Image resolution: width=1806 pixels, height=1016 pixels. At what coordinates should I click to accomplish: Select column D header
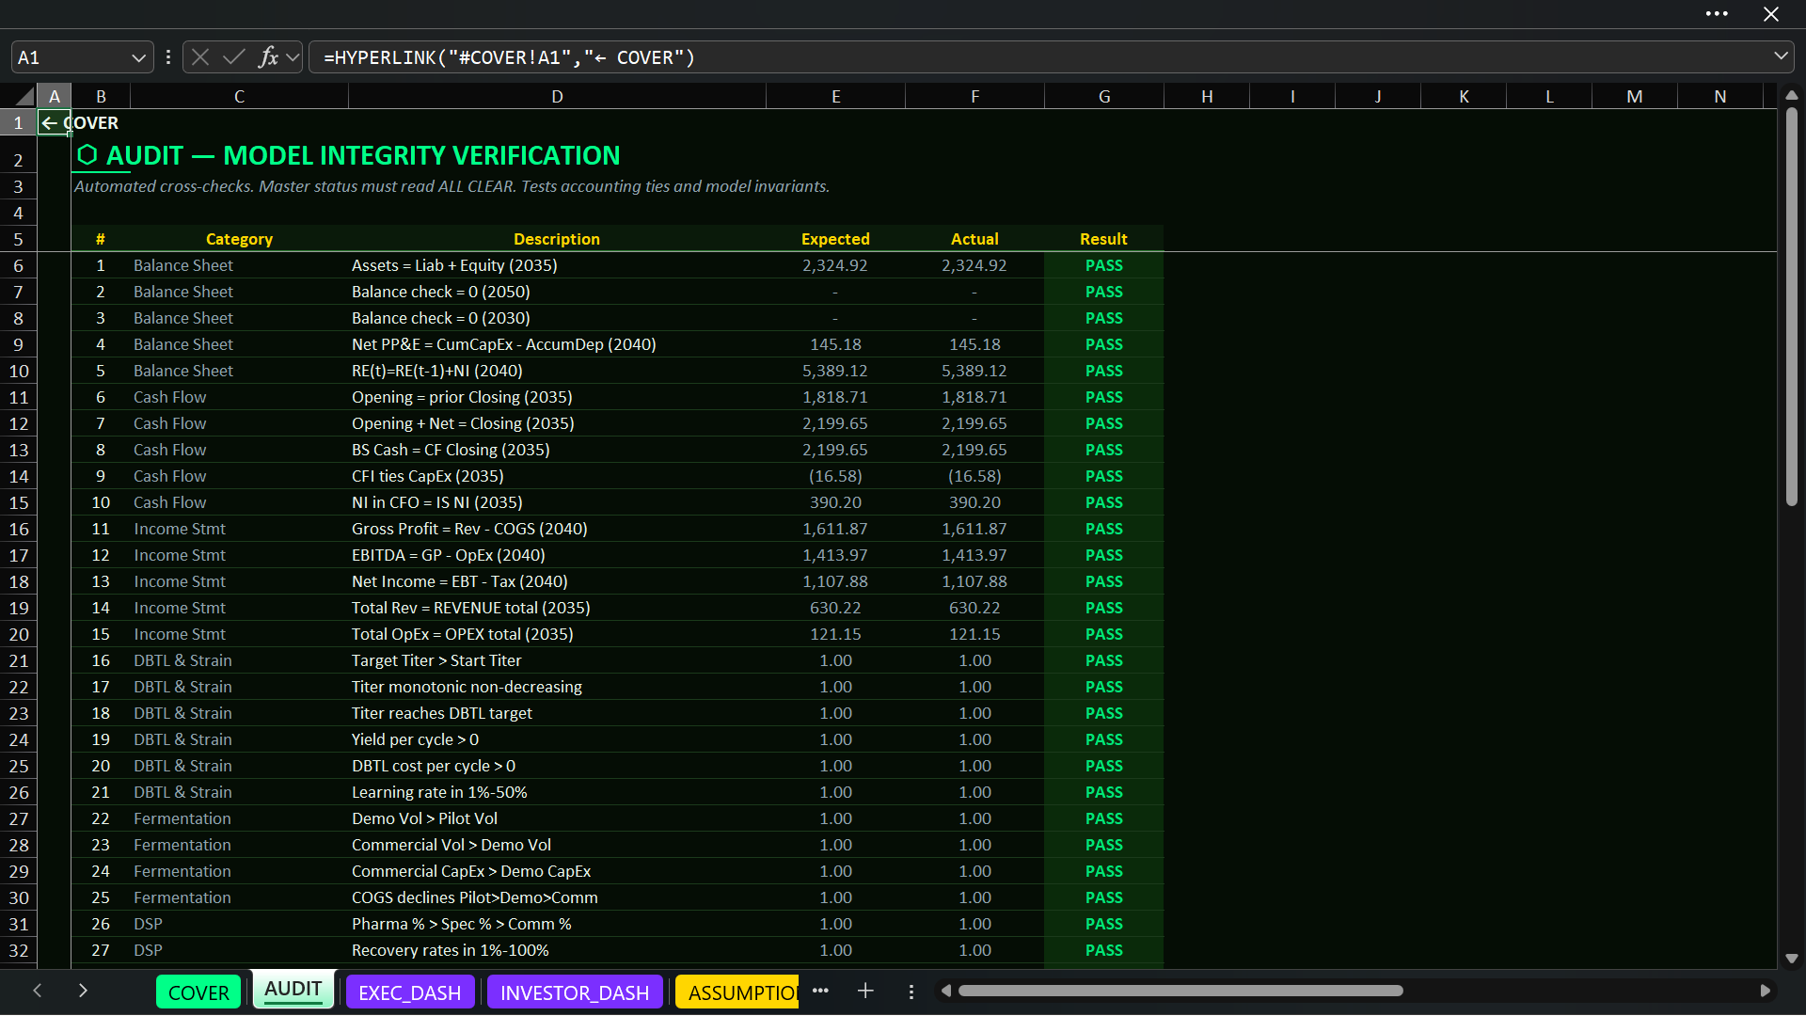click(557, 96)
